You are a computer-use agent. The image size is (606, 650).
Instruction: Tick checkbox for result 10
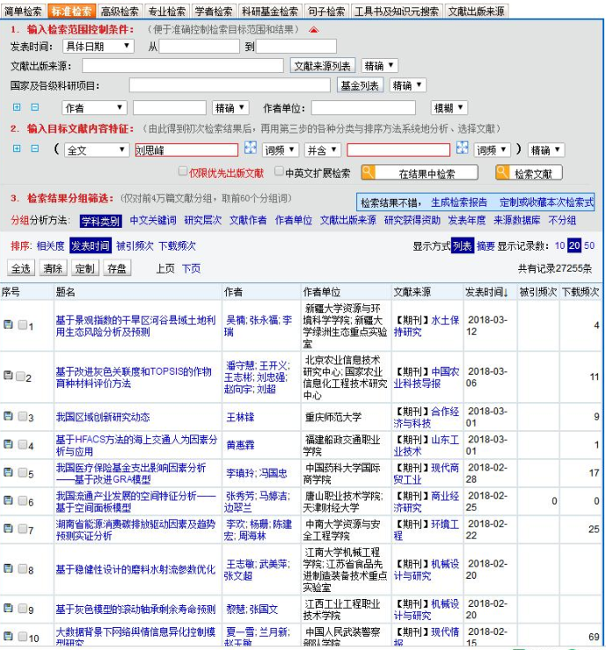[23, 636]
